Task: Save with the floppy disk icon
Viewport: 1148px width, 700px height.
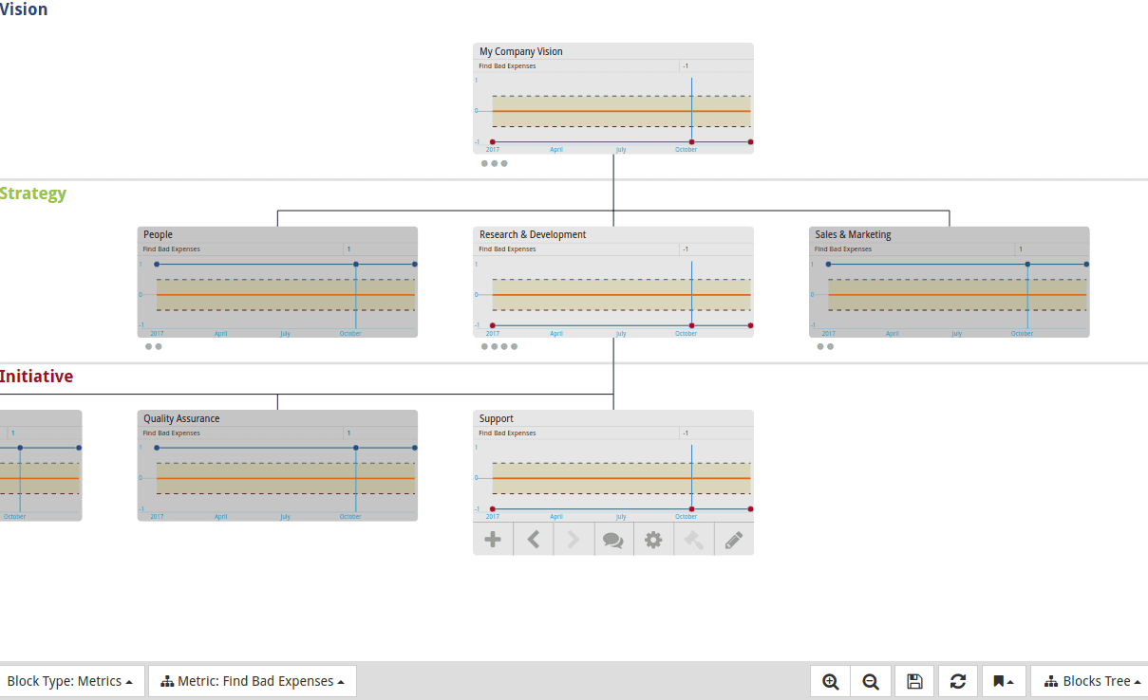Action: click(914, 681)
